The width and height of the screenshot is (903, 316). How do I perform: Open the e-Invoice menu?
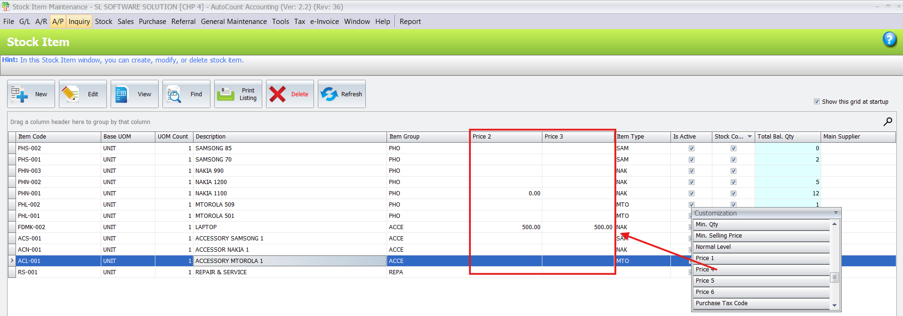(324, 22)
